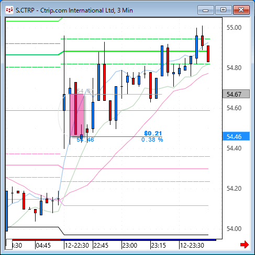
Task: Minimize the S.CTRP chart window
Action: [206, 10]
